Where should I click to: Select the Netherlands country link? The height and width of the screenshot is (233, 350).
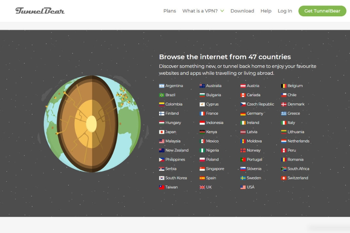pos(297,141)
